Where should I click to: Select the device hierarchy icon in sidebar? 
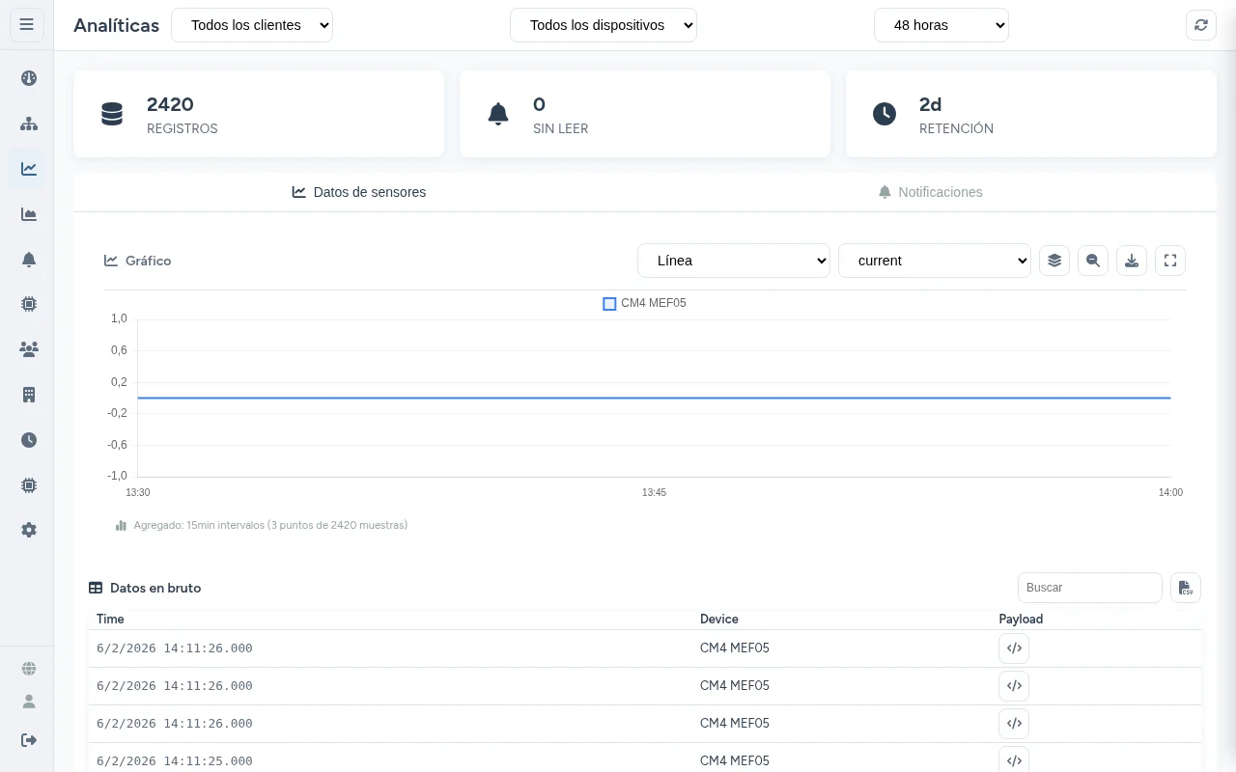29,124
